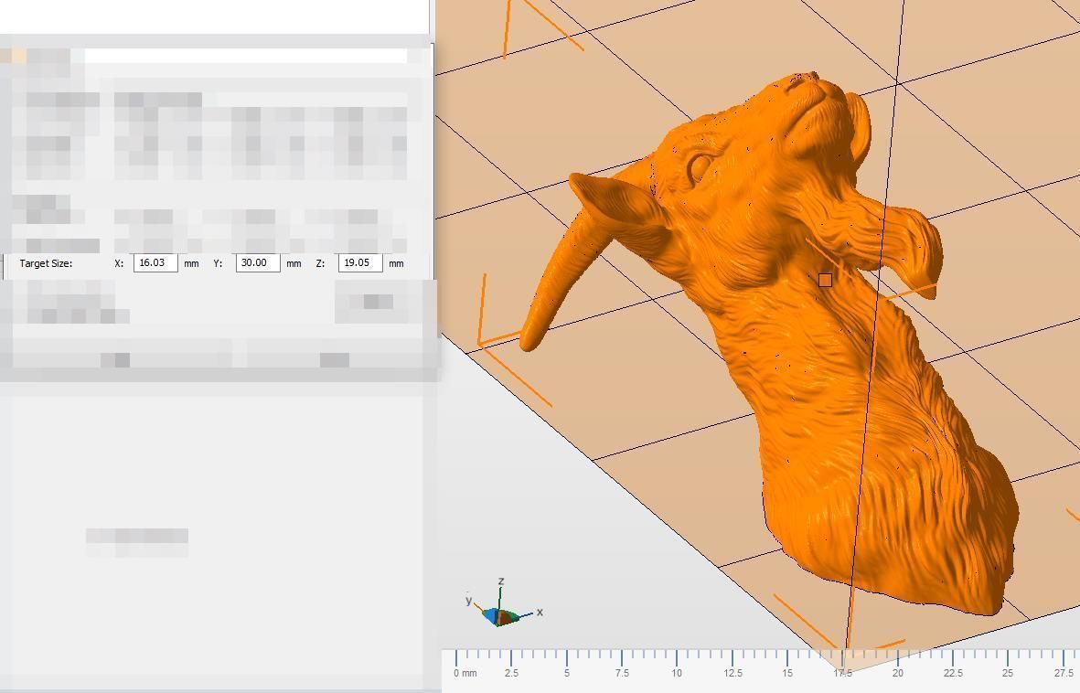Viewport: 1080px width, 693px height.
Task: Click the XYZ axis orientation gizmo
Action: pos(504,604)
